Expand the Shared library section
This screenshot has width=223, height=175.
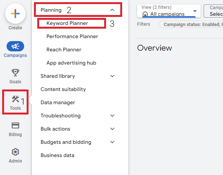pos(112,76)
